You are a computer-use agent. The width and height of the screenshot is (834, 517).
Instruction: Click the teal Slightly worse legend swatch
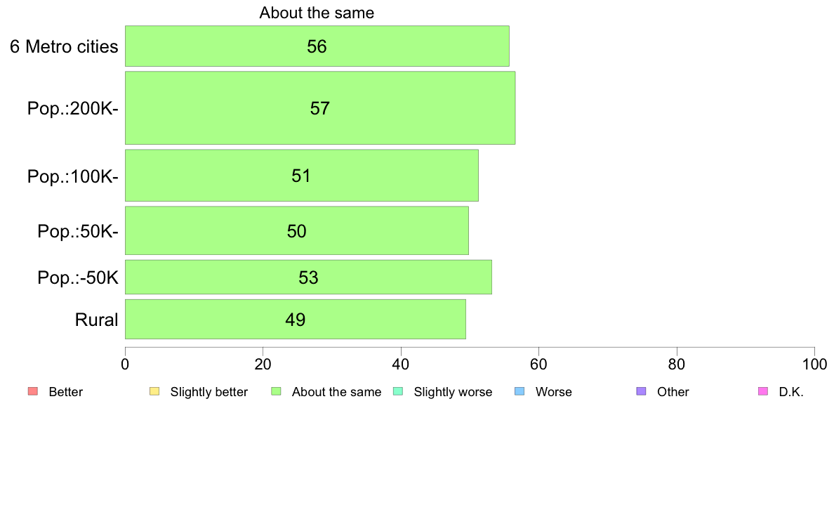[x=398, y=391]
